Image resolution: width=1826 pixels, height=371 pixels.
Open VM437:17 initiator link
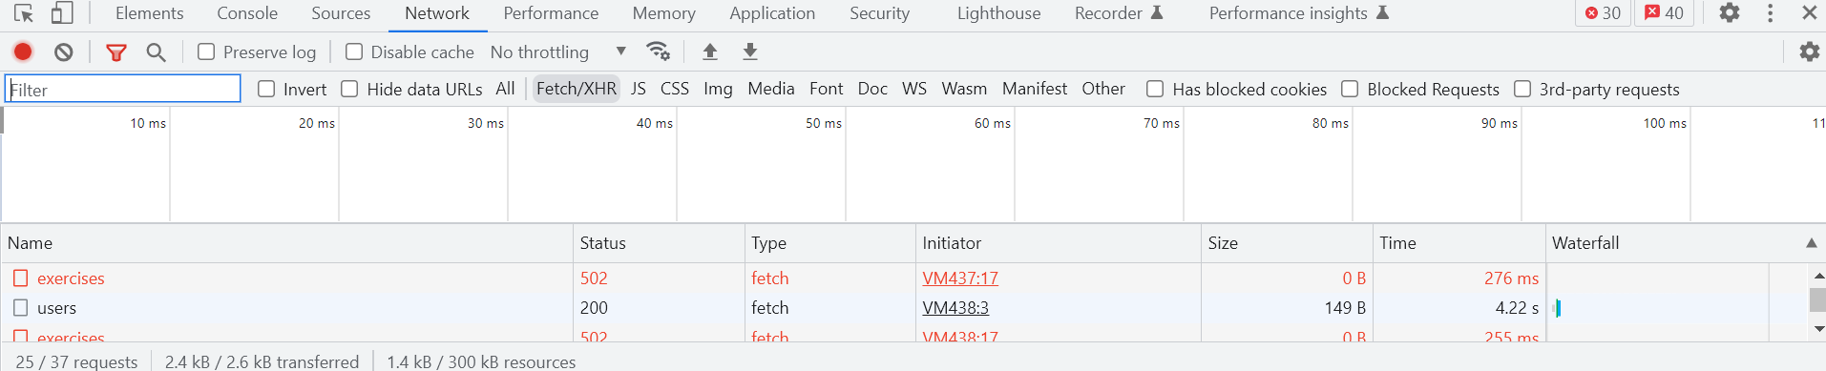coord(960,278)
